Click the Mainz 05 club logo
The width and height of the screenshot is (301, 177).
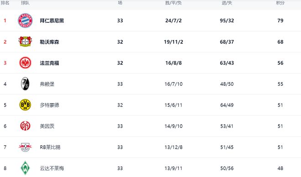[x=25, y=126]
